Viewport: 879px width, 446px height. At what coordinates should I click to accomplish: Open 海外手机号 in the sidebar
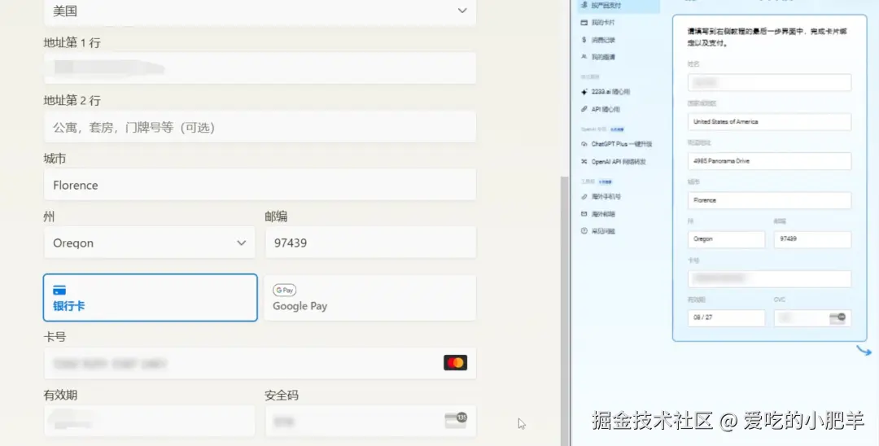[601, 197]
